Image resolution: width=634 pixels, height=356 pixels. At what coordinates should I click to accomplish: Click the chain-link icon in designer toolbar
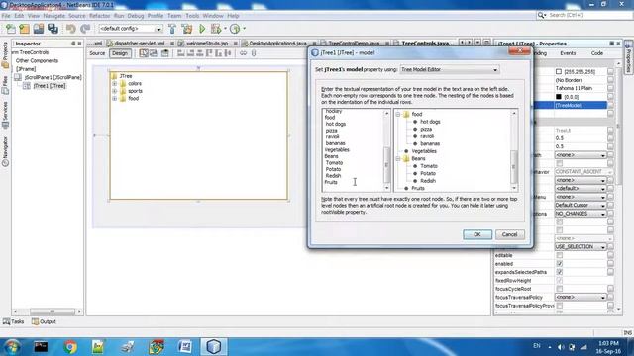(x=243, y=53)
